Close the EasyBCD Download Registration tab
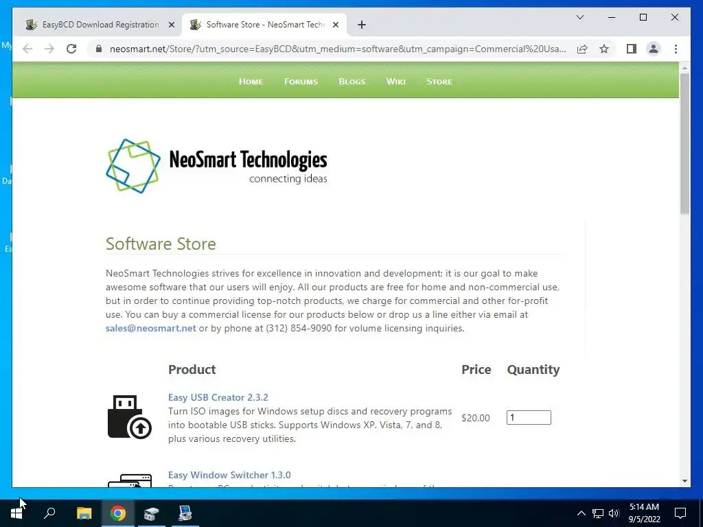This screenshot has height=527, width=703. [171, 25]
